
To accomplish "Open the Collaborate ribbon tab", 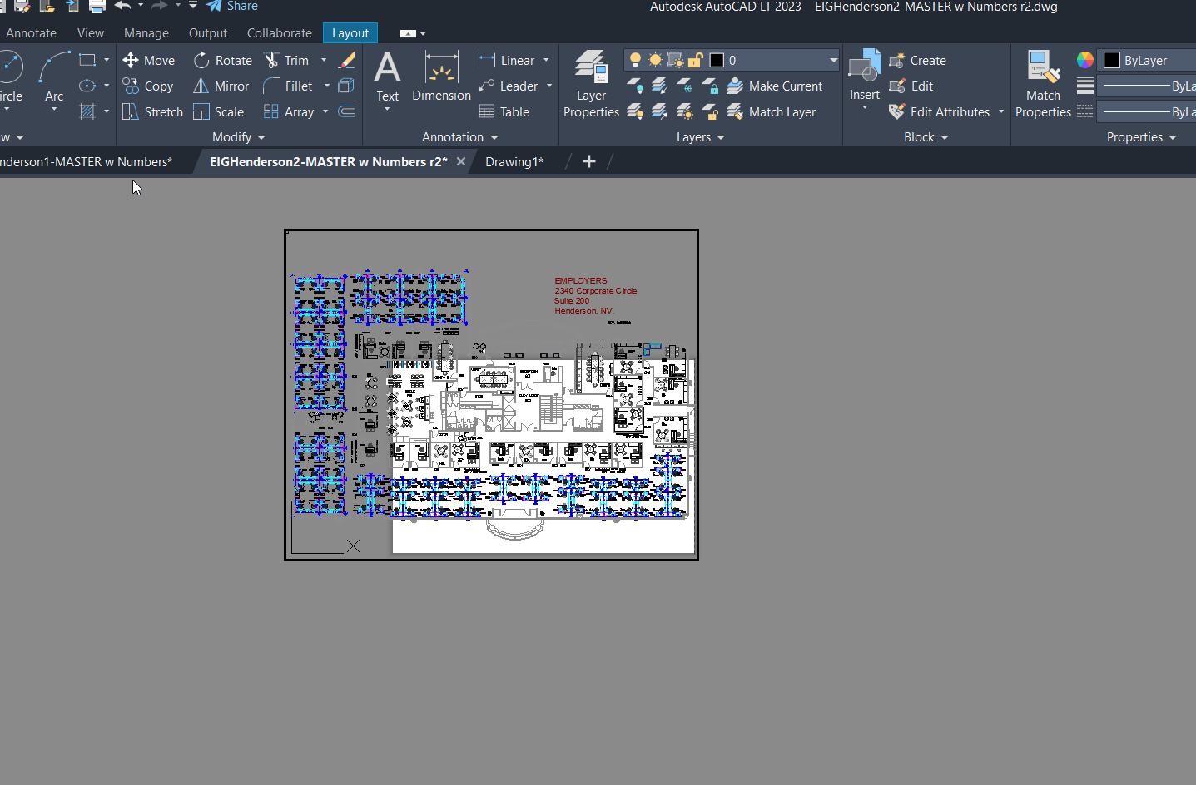I will coord(280,33).
